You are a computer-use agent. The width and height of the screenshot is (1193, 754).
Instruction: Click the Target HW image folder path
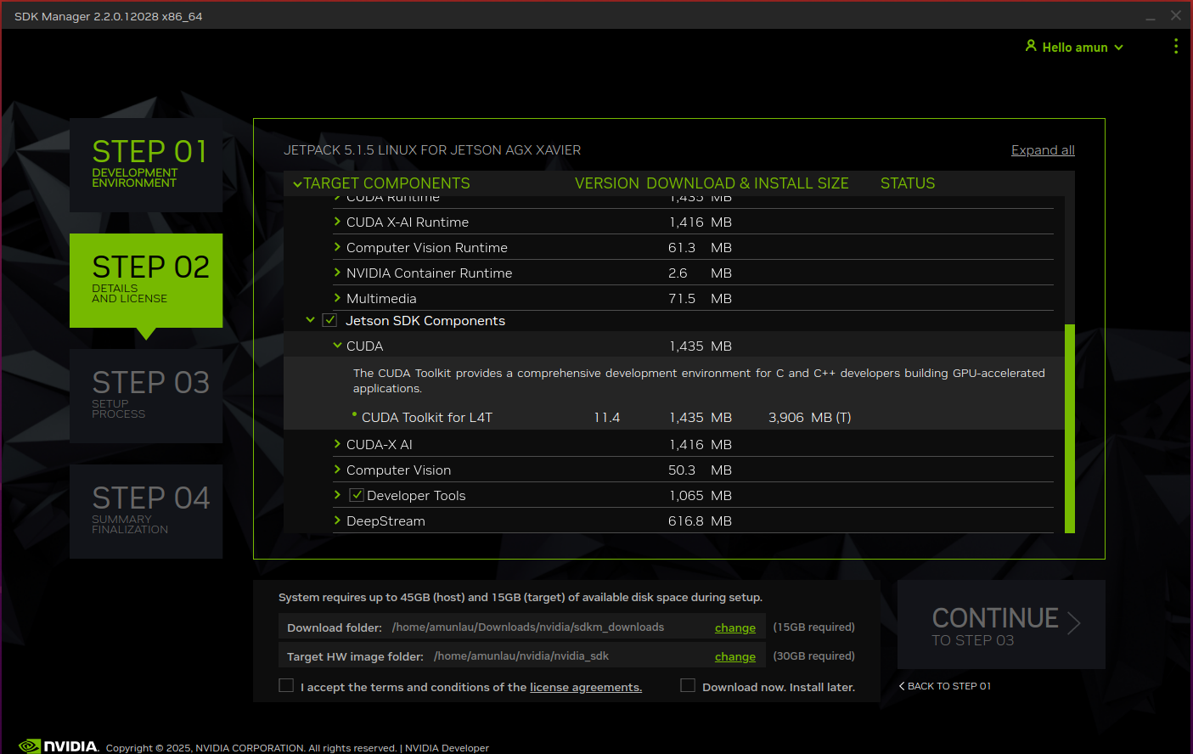tap(521, 656)
